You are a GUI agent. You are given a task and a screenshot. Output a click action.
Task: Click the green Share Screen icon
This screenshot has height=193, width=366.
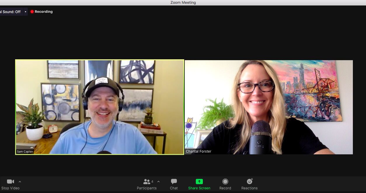199,182
